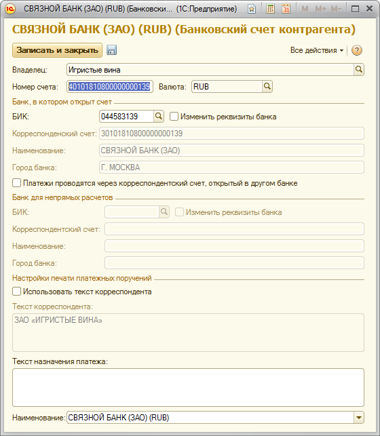Open the calculator icon in title bar
Image resolution: width=380 pixels, height=436 pixels.
[x=270, y=9]
